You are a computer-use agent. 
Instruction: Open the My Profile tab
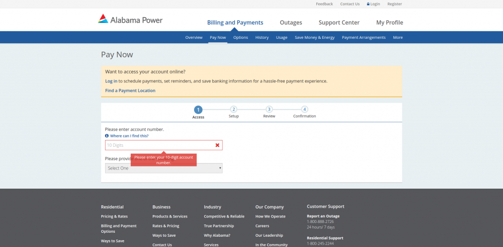coord(390,23)
